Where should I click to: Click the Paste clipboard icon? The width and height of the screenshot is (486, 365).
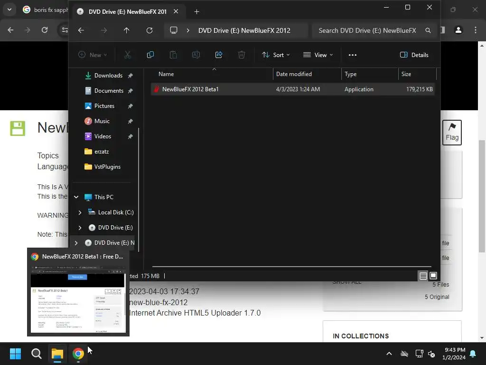(x=173, y=55)
